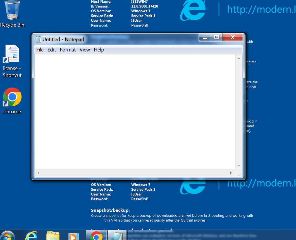This screenshot has width=296, height=240.
Task: Click the 'Untitled - Notepad' title text
Action: (63, 39)
